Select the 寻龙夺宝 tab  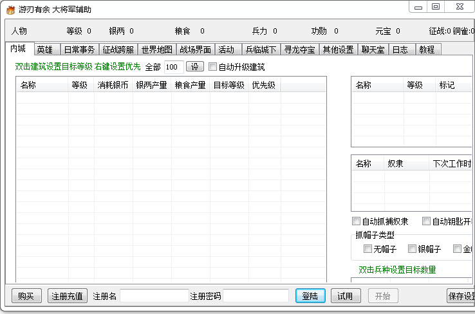pos(300,50)
